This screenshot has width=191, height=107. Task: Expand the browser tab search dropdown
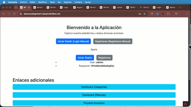(16, 7)
